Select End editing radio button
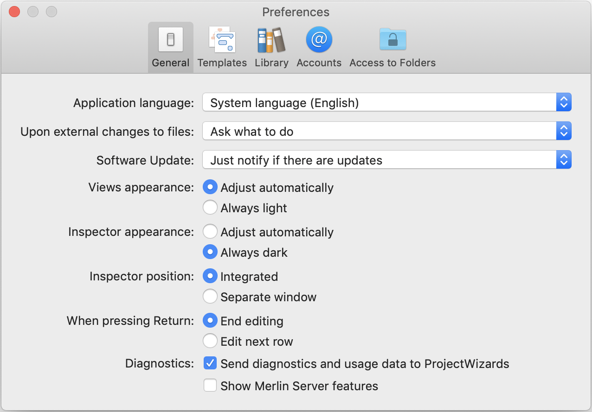This screenshot has width=592, height=412. click(210, 321)
